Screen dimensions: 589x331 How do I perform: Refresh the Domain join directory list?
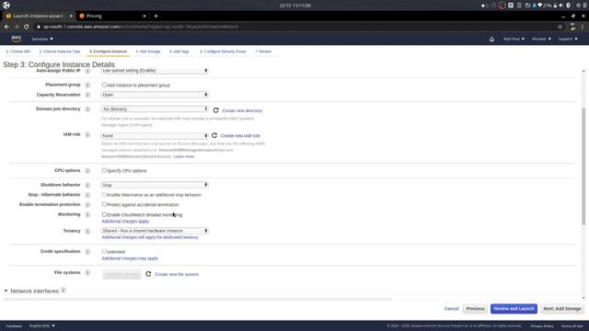[x=215, y=110]
